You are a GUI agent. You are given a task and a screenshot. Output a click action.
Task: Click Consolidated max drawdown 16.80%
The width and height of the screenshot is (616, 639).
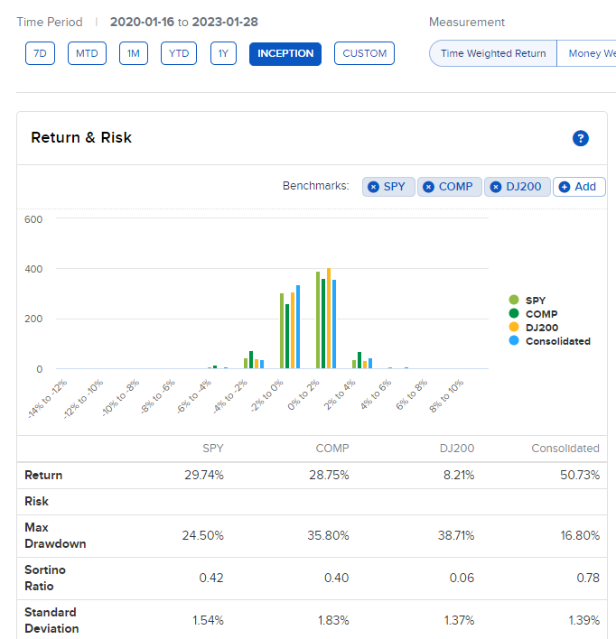tap(580, 535)
